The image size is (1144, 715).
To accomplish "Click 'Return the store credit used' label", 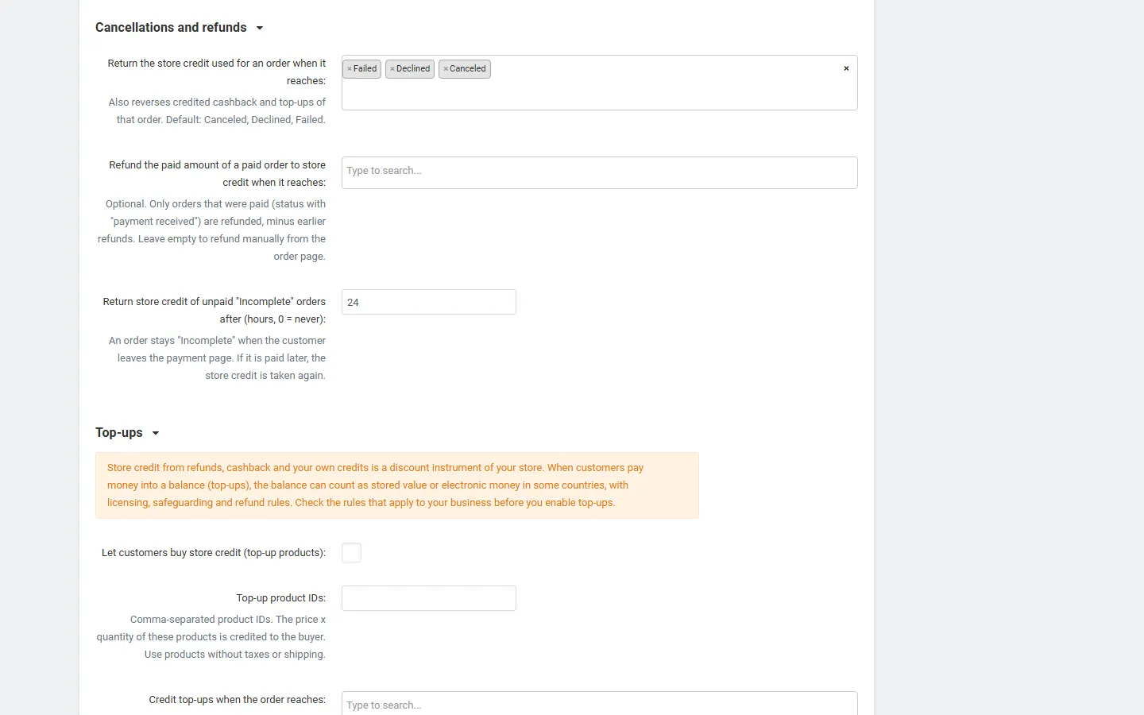I will coord(217,72).
